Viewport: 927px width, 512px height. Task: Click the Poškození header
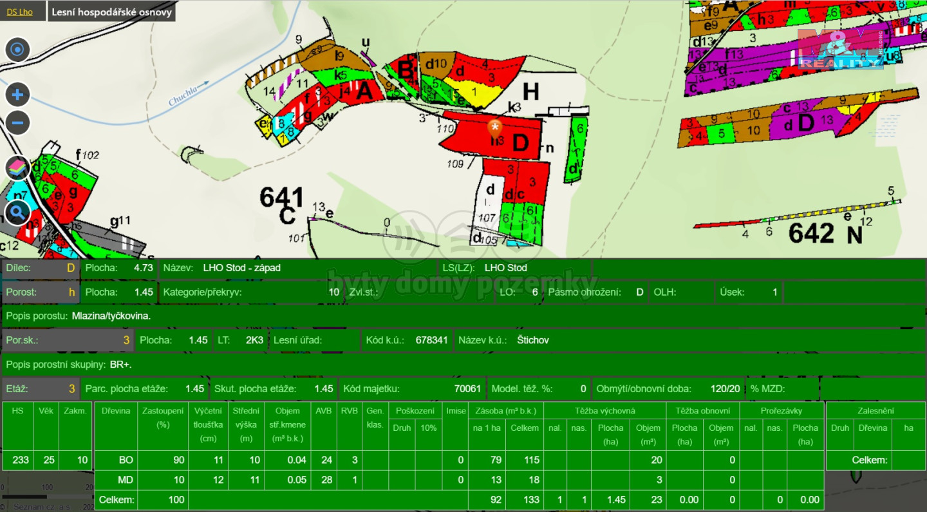click(x=415, y=411)
